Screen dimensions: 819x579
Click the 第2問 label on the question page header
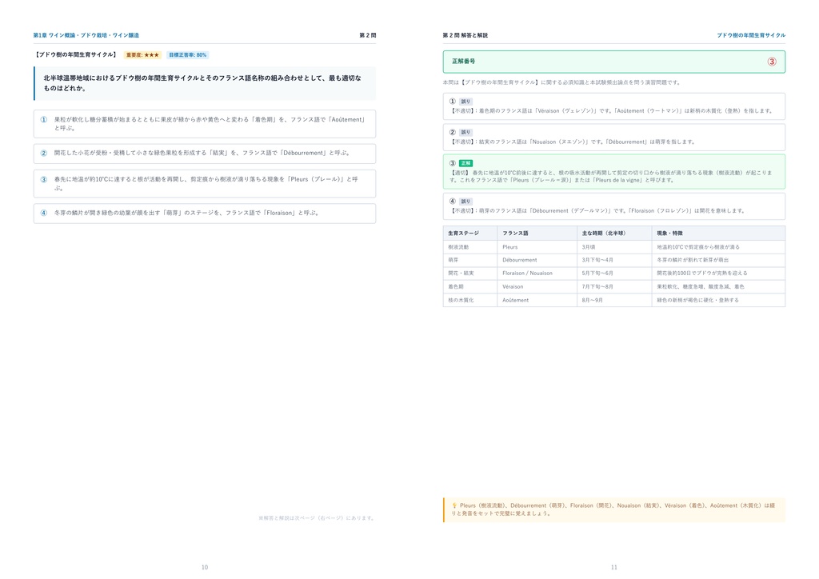[368, 35]
